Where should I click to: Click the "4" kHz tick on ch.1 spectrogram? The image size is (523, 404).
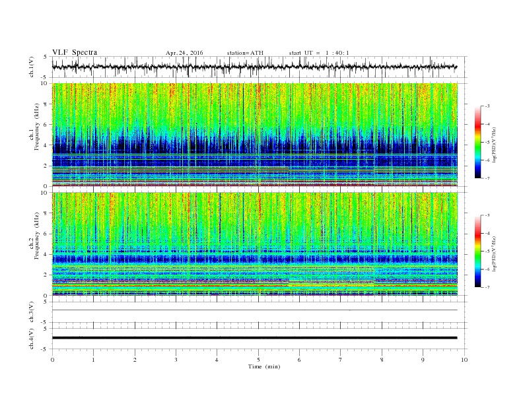pyautogui.click(x=46, y=145)
